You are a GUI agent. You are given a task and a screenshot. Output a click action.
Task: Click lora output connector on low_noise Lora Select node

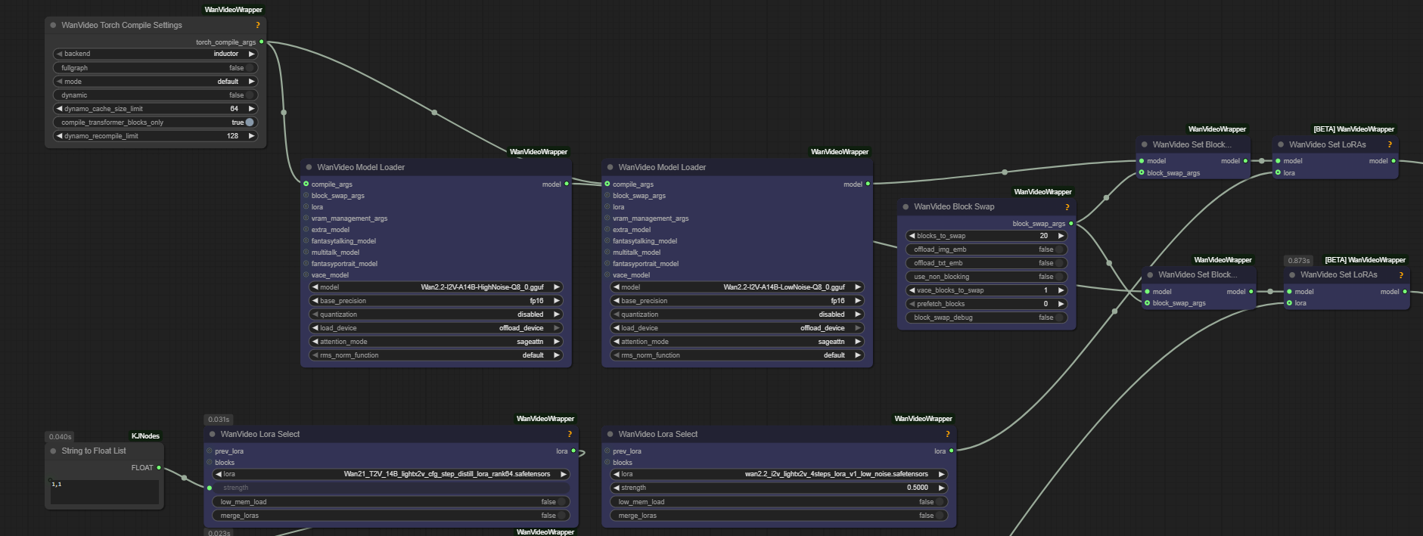(951, 451)
